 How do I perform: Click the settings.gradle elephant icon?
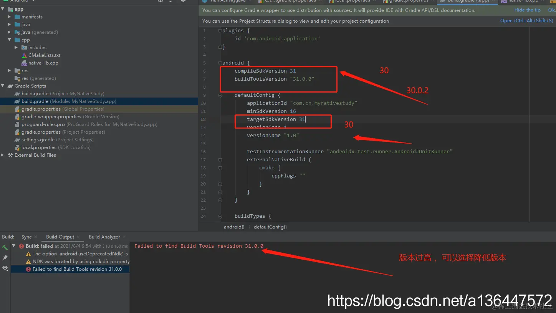click(x=17, y=140)
